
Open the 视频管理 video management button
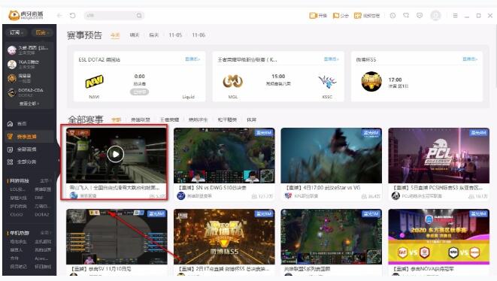click(367, 15)
